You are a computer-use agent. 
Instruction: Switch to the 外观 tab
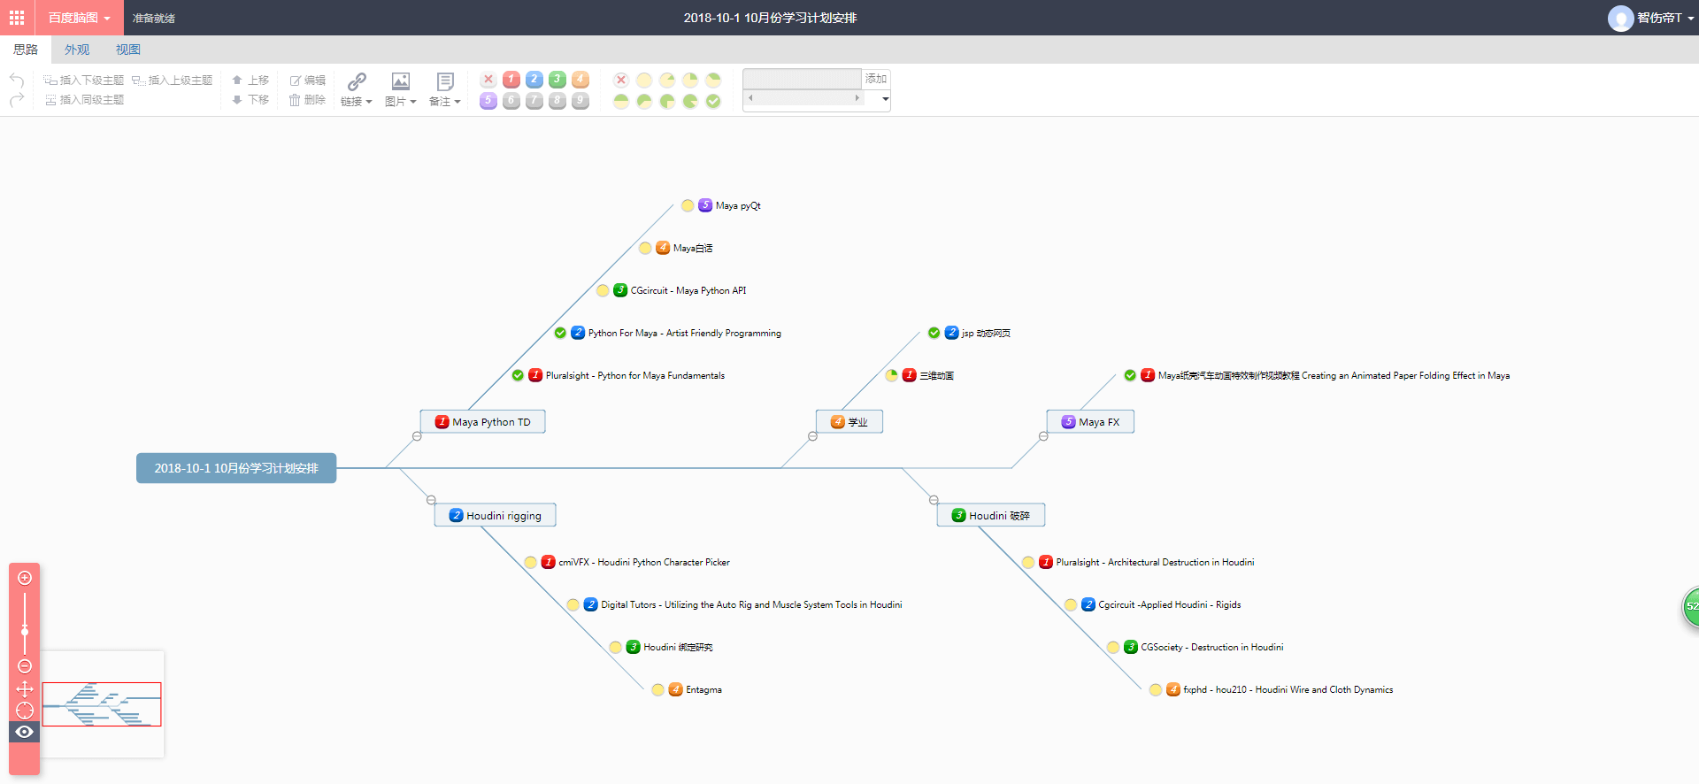pos(77,50)
